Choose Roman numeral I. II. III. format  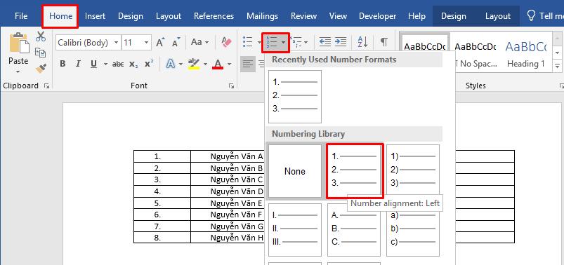click(295, 230)
